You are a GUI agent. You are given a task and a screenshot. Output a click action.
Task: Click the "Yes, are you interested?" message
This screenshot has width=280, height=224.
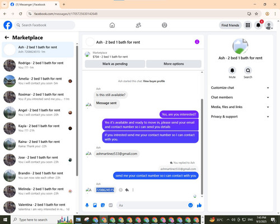pyautogui.click(x=179, y=114)
